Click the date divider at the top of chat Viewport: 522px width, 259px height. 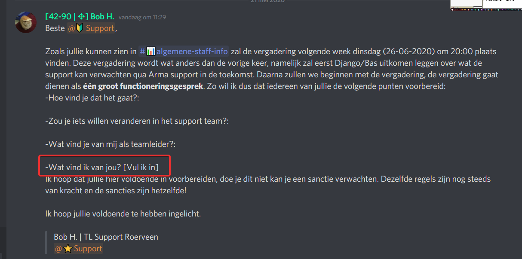(x=267, y=1)
